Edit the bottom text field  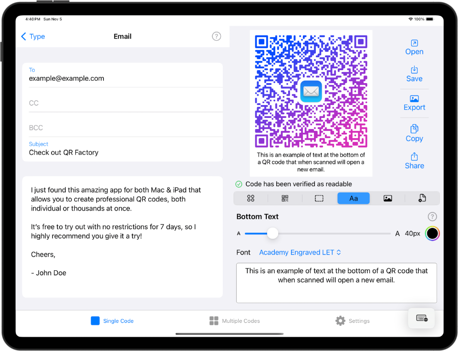[336, 283]
